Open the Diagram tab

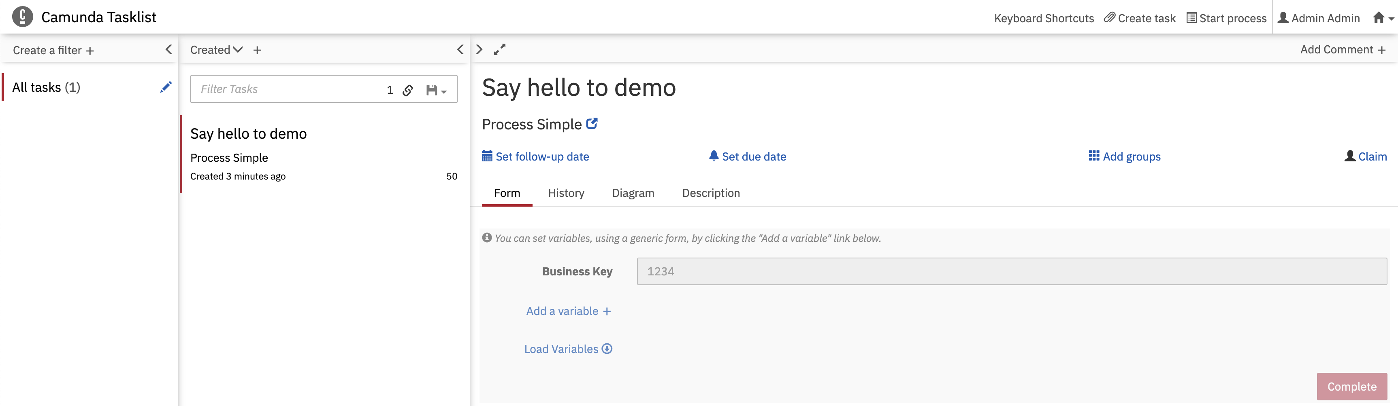click(633, 193)
